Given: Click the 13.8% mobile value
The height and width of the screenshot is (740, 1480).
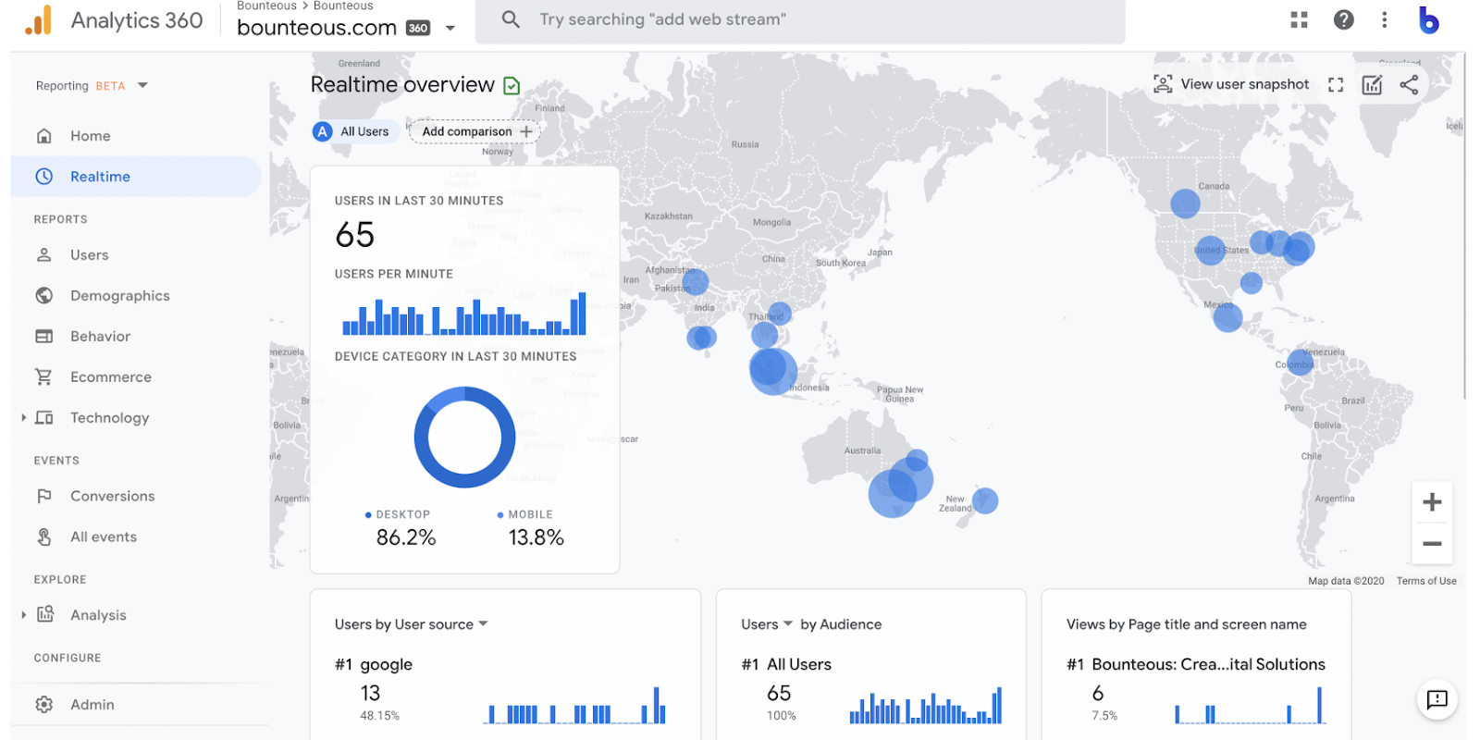Looking at the screenshot, I should [536, 537].
